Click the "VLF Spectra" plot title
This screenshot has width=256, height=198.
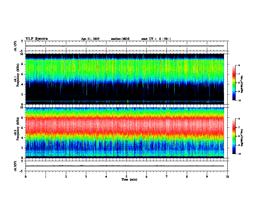pos(37,39)
